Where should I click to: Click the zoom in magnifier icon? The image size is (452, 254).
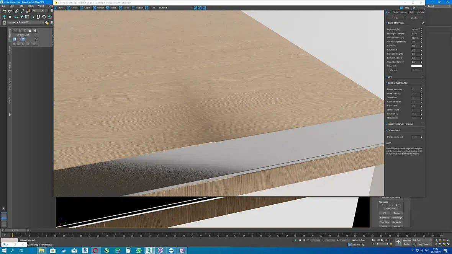coord(195,8)
